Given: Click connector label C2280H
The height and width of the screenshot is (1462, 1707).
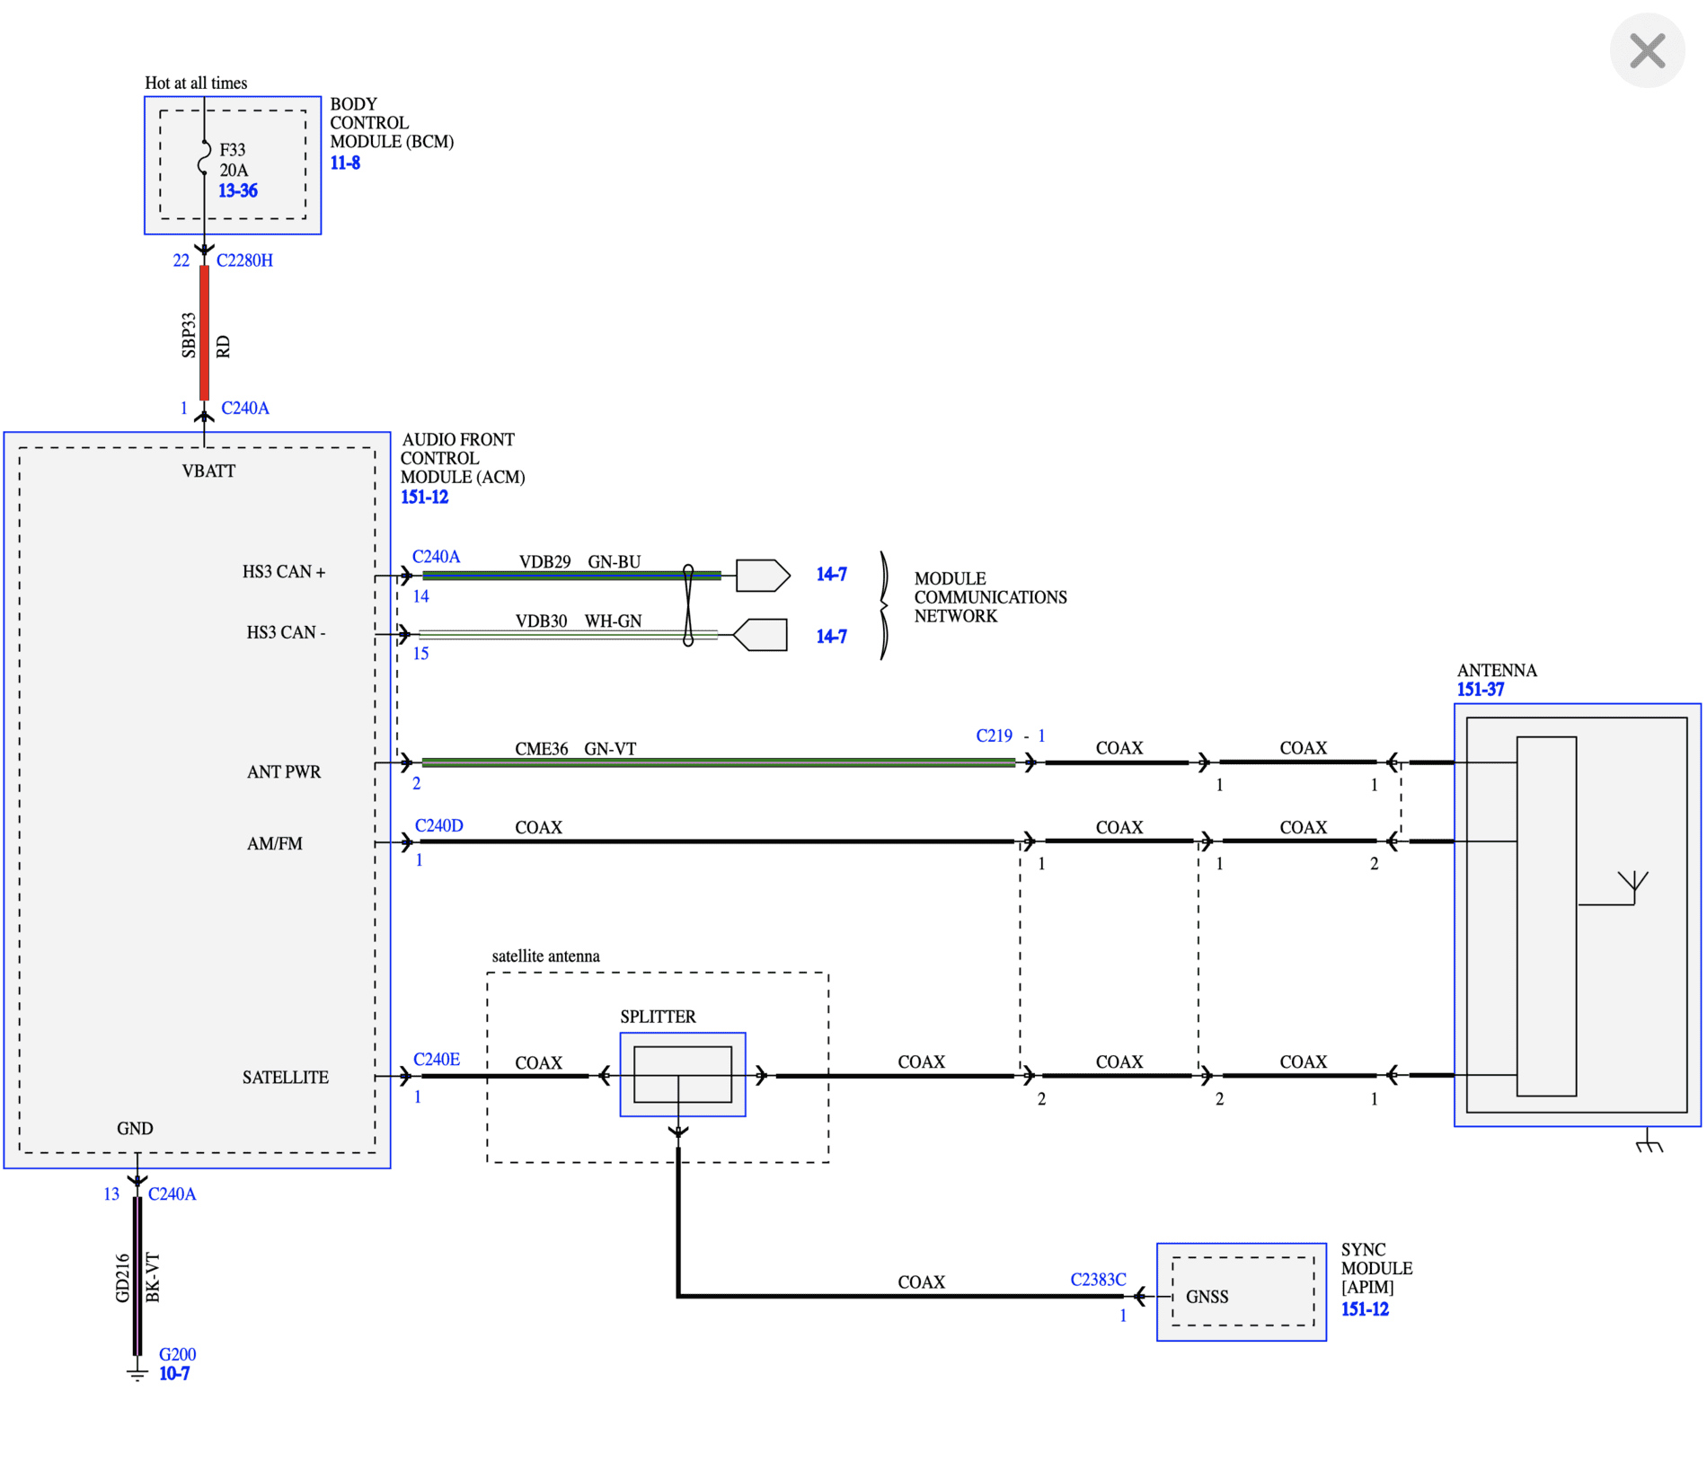Looking at the screenshot, I should 244,260.
